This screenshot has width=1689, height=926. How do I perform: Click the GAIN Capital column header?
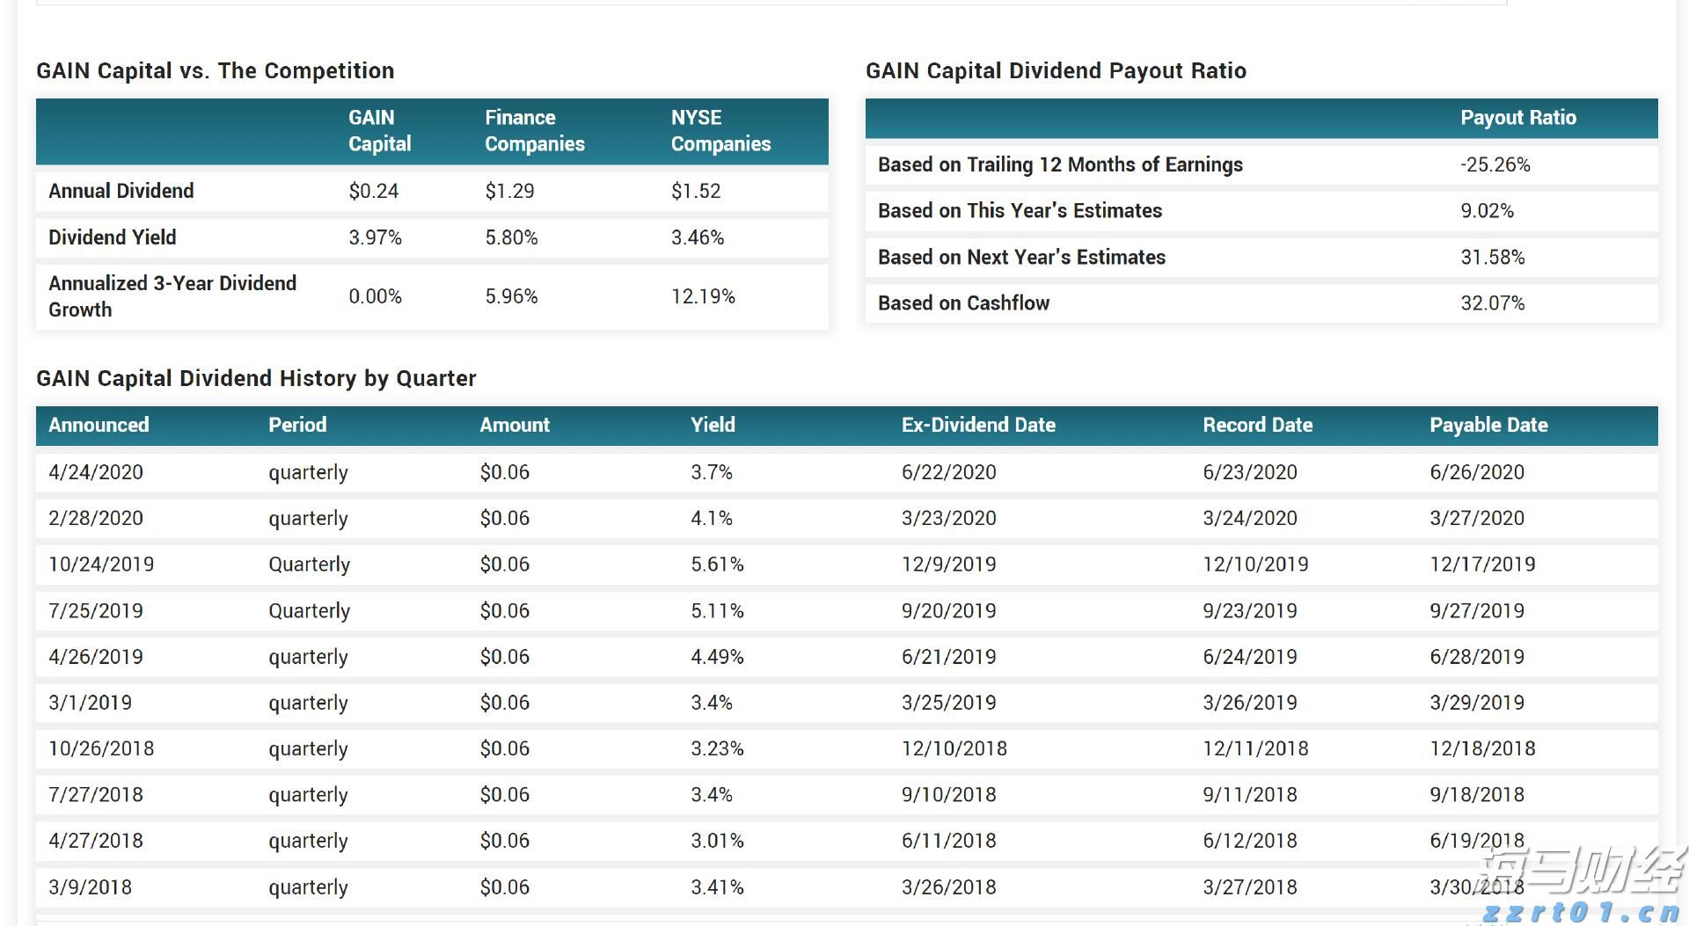[379, 131]
